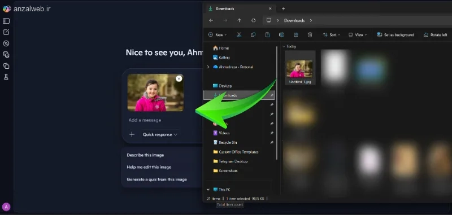The image size is (452, 215).
Task: Open the View dropdown menu
Action: [358, 35]
